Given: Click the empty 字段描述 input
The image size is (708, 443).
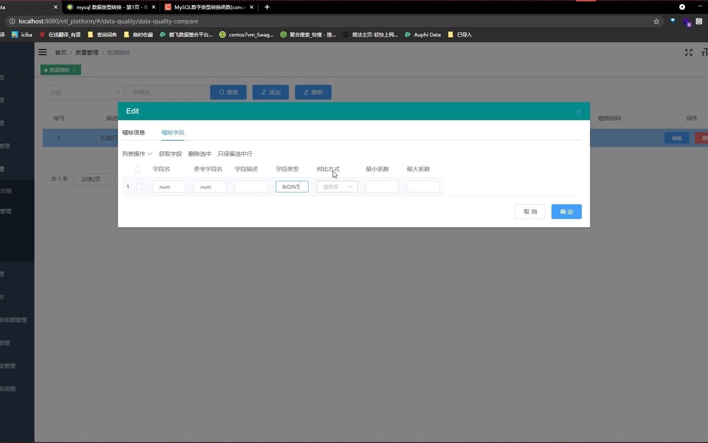Looking at the screenshot, I should (x=251, y=187).
